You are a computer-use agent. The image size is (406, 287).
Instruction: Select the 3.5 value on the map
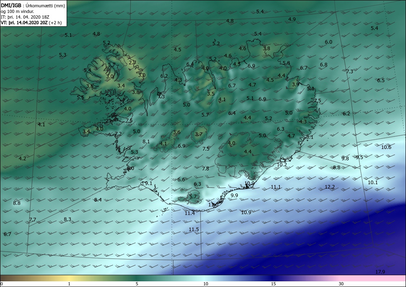pos(211,94)
